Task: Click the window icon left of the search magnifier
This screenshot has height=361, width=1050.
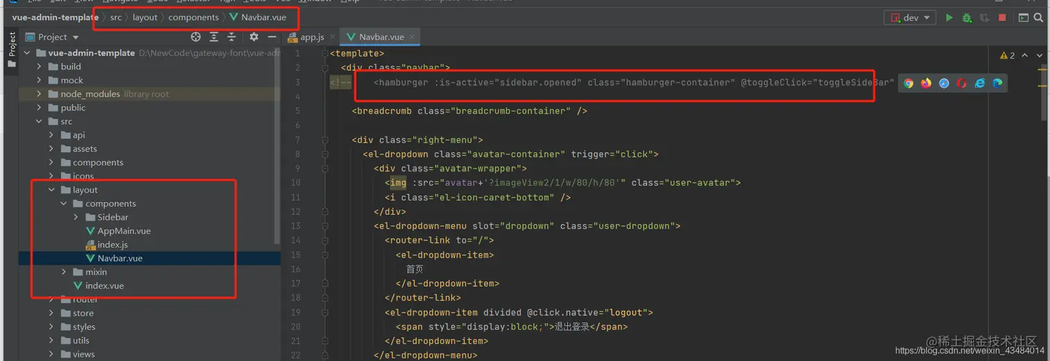Action: point(1023,18)
